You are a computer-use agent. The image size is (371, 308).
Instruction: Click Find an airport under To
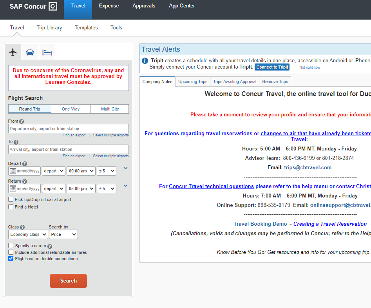(74, 156)
